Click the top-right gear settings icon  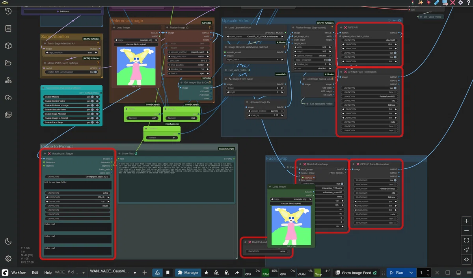click(x=460, y=3)
